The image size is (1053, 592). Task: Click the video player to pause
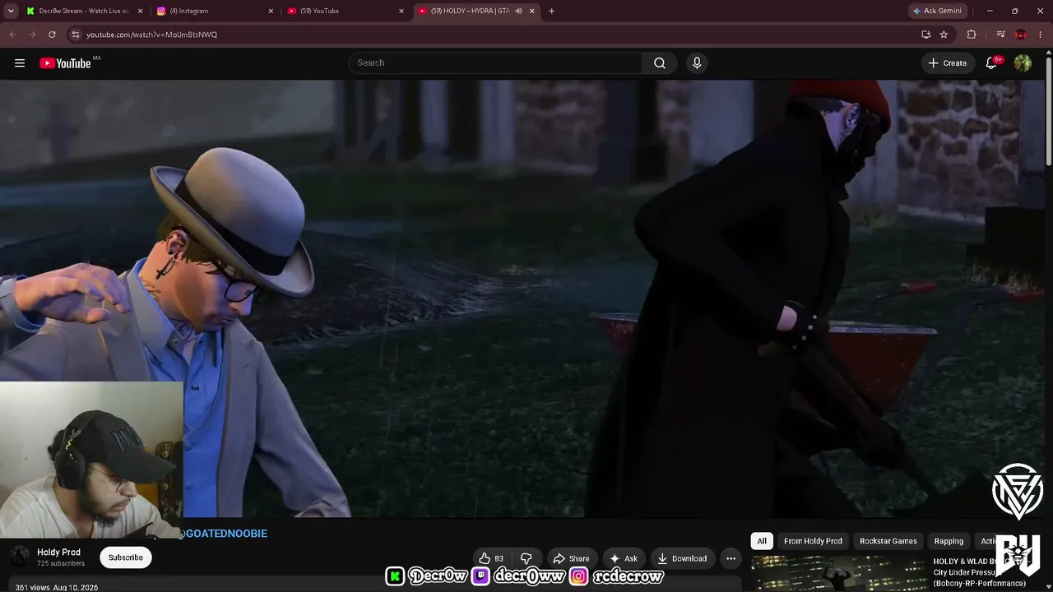pos(523,298)
